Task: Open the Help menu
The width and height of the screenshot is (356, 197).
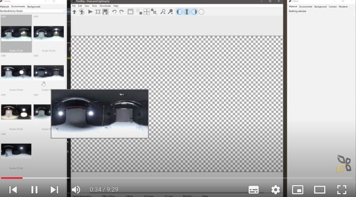Action: coord(116,6)
